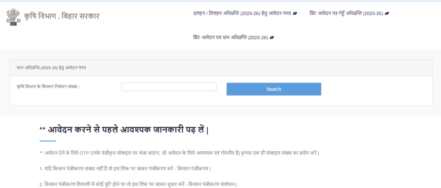The image size is (441, 188).
Task: Open प्रिंट आवेदन पत्र गेहूँ अधिप्राप्ति menu item
Action: coord(346,14)
